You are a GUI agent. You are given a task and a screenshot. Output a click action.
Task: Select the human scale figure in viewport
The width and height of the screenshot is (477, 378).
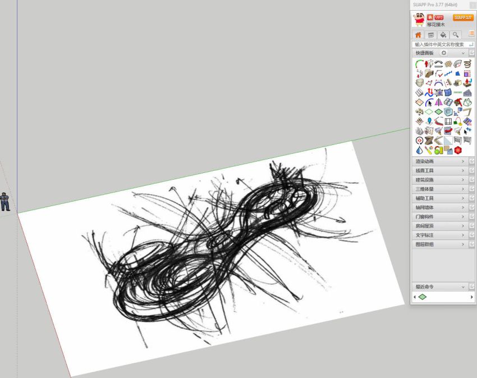pyautogui.click(x=4, y=201)
